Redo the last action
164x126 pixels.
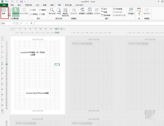12,1
